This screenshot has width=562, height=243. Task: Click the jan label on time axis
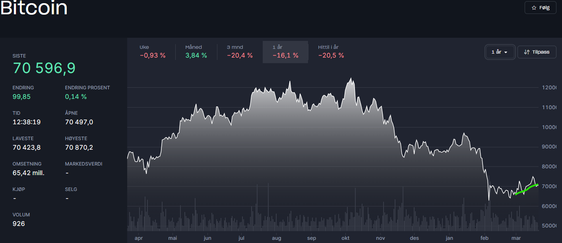[x=450, y=238]
